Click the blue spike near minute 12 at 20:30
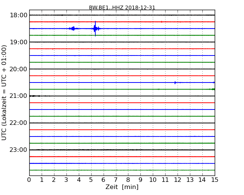The width and height of the screenshot is (244, 195). pyautogui.click(x=175, y=82)
